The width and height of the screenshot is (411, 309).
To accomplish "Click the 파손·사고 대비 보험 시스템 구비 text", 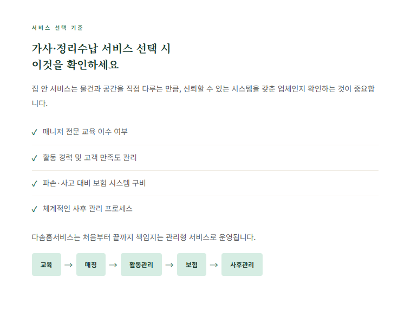I will pyautogui.click(x=94, y=183).
